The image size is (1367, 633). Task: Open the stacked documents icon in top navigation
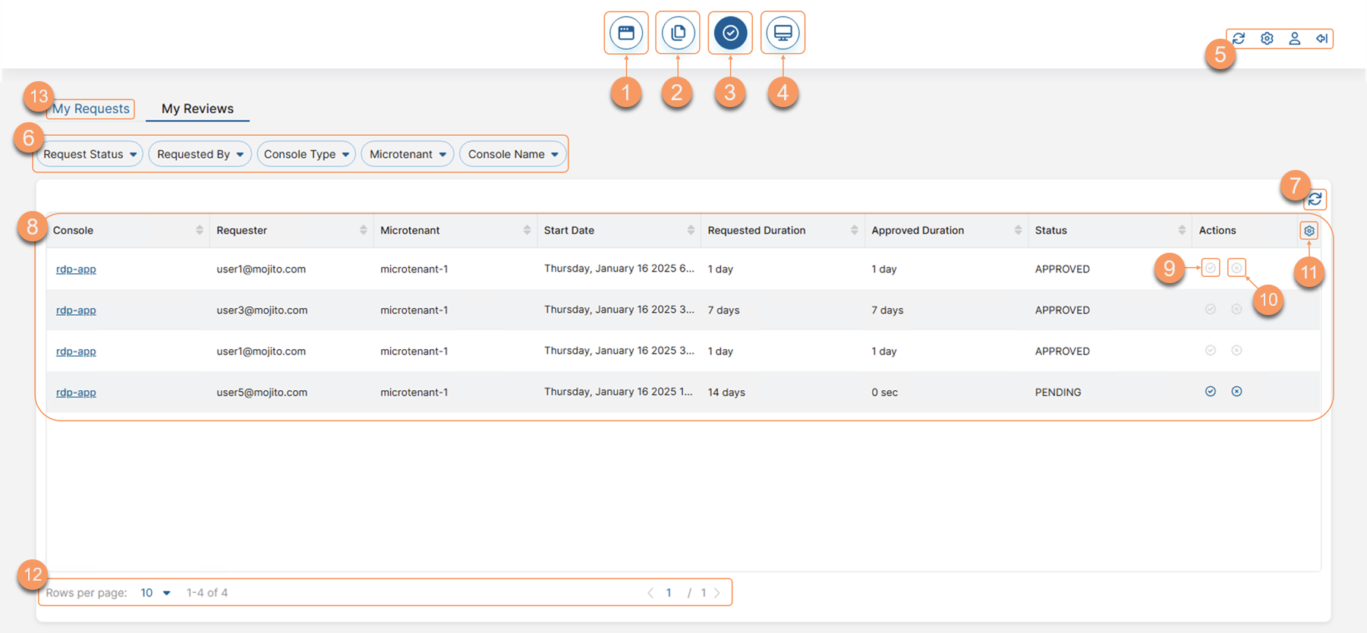tap(678, 33)
